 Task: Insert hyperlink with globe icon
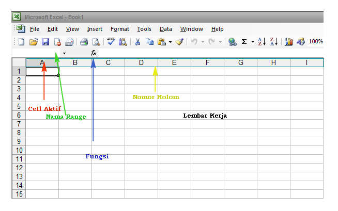click(x=232, y=42)
